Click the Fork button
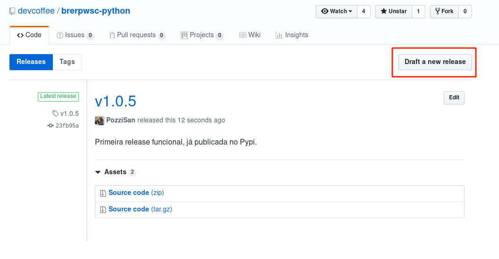499x259 pixels. tap(444, 11)
